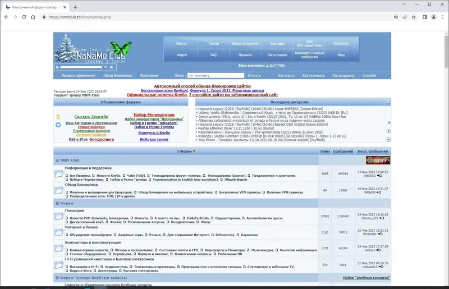449x289 pixels.
Task: Click the padlock site info icon
Action: (44, 17)
